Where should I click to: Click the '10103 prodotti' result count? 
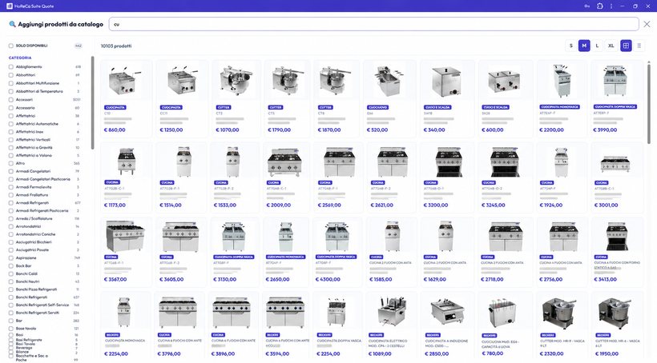[116, 46]
